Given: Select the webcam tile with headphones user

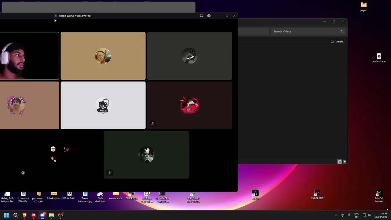Looking at the screenshot, I should (29, 56).
